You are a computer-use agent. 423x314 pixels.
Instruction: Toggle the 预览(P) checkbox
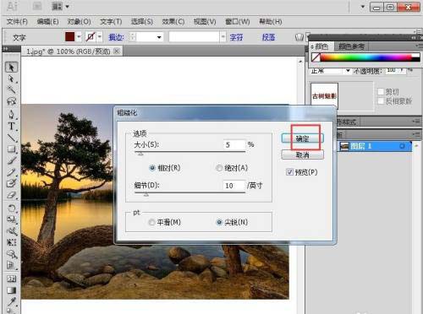coord(289,172)
